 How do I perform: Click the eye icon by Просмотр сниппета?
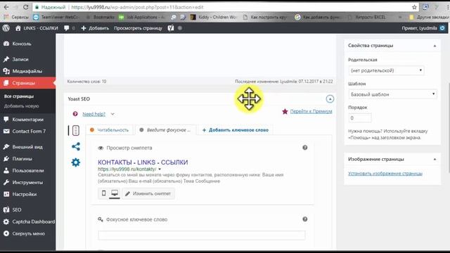tap(101, 148)
